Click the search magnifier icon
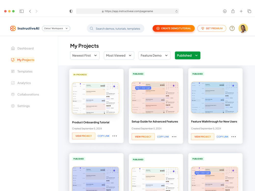 [92, 29]
